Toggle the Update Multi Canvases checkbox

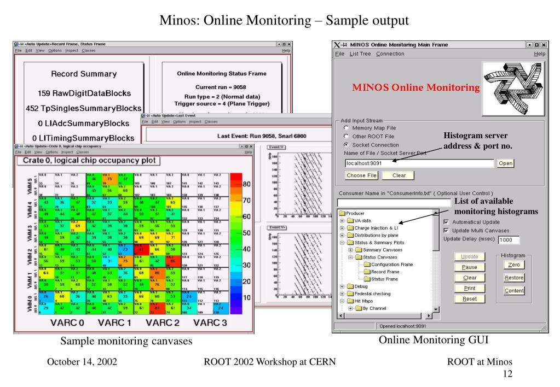pyautogui.click(x=446, y=231)
